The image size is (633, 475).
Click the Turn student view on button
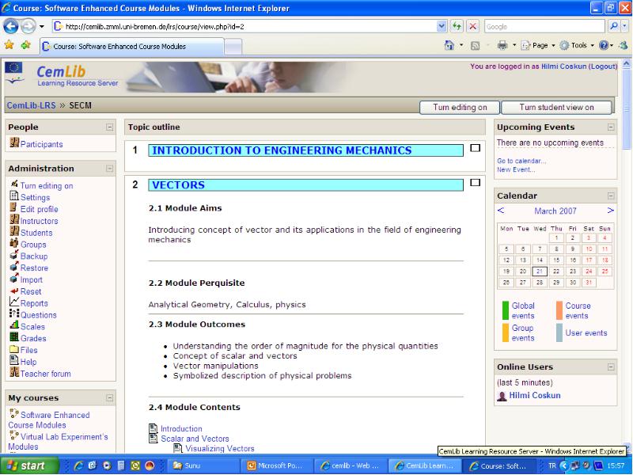coord(556,108)
